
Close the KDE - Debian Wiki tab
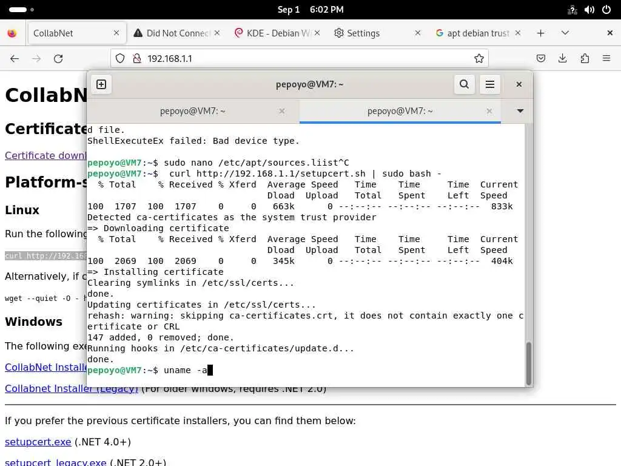(x=317, y=33)
